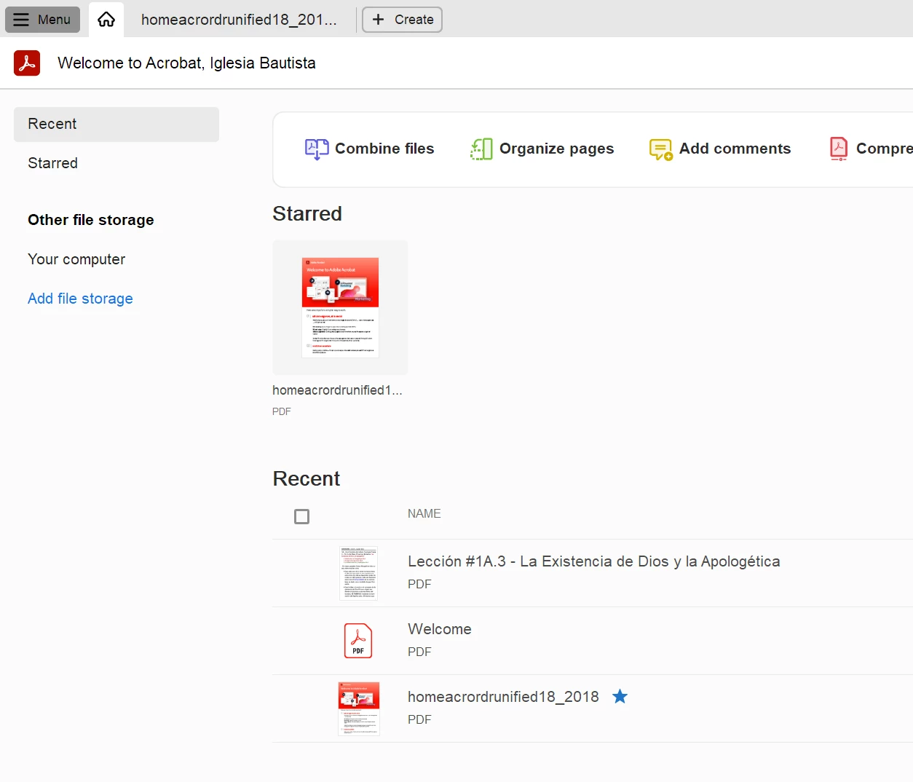This screenshot has height=782, width=913.
Task: Click the Organize pages icon
Action: 481,149
